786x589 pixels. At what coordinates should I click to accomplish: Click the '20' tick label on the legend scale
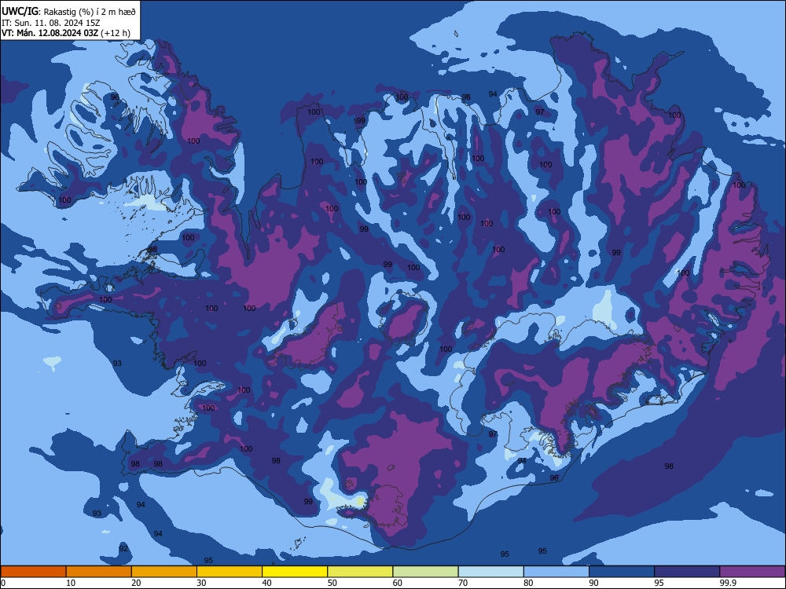pyautogui.click(x=136, y=583)
